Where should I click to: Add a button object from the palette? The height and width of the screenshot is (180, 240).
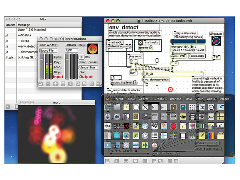136,107
